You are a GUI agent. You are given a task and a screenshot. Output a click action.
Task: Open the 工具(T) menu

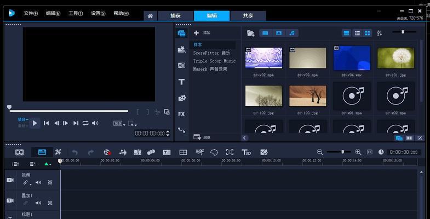(x=76, y=13)
